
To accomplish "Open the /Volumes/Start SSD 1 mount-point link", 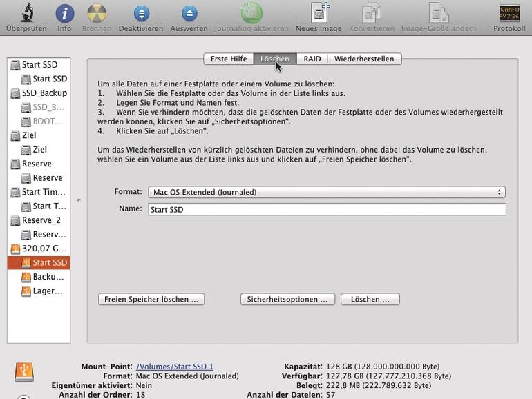I will click(174, 367).
